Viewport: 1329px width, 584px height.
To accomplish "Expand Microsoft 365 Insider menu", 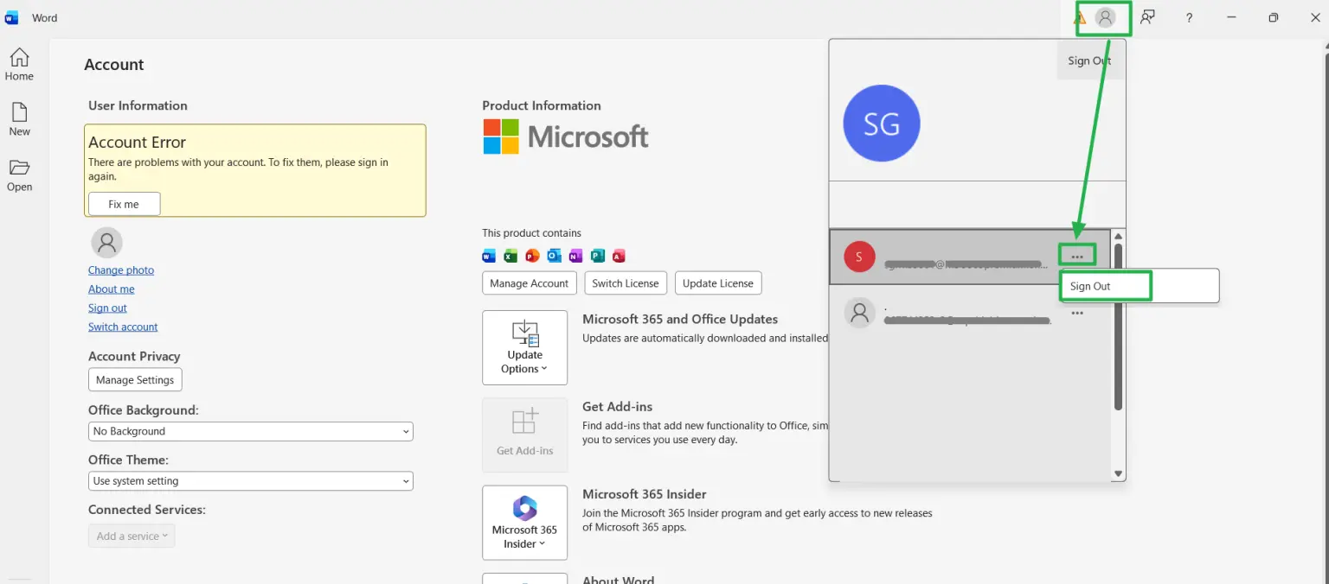I will [524, 523].
